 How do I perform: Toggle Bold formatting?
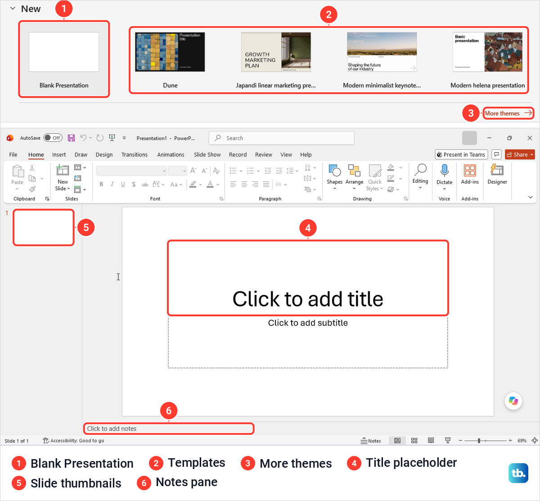pos(101,184)
